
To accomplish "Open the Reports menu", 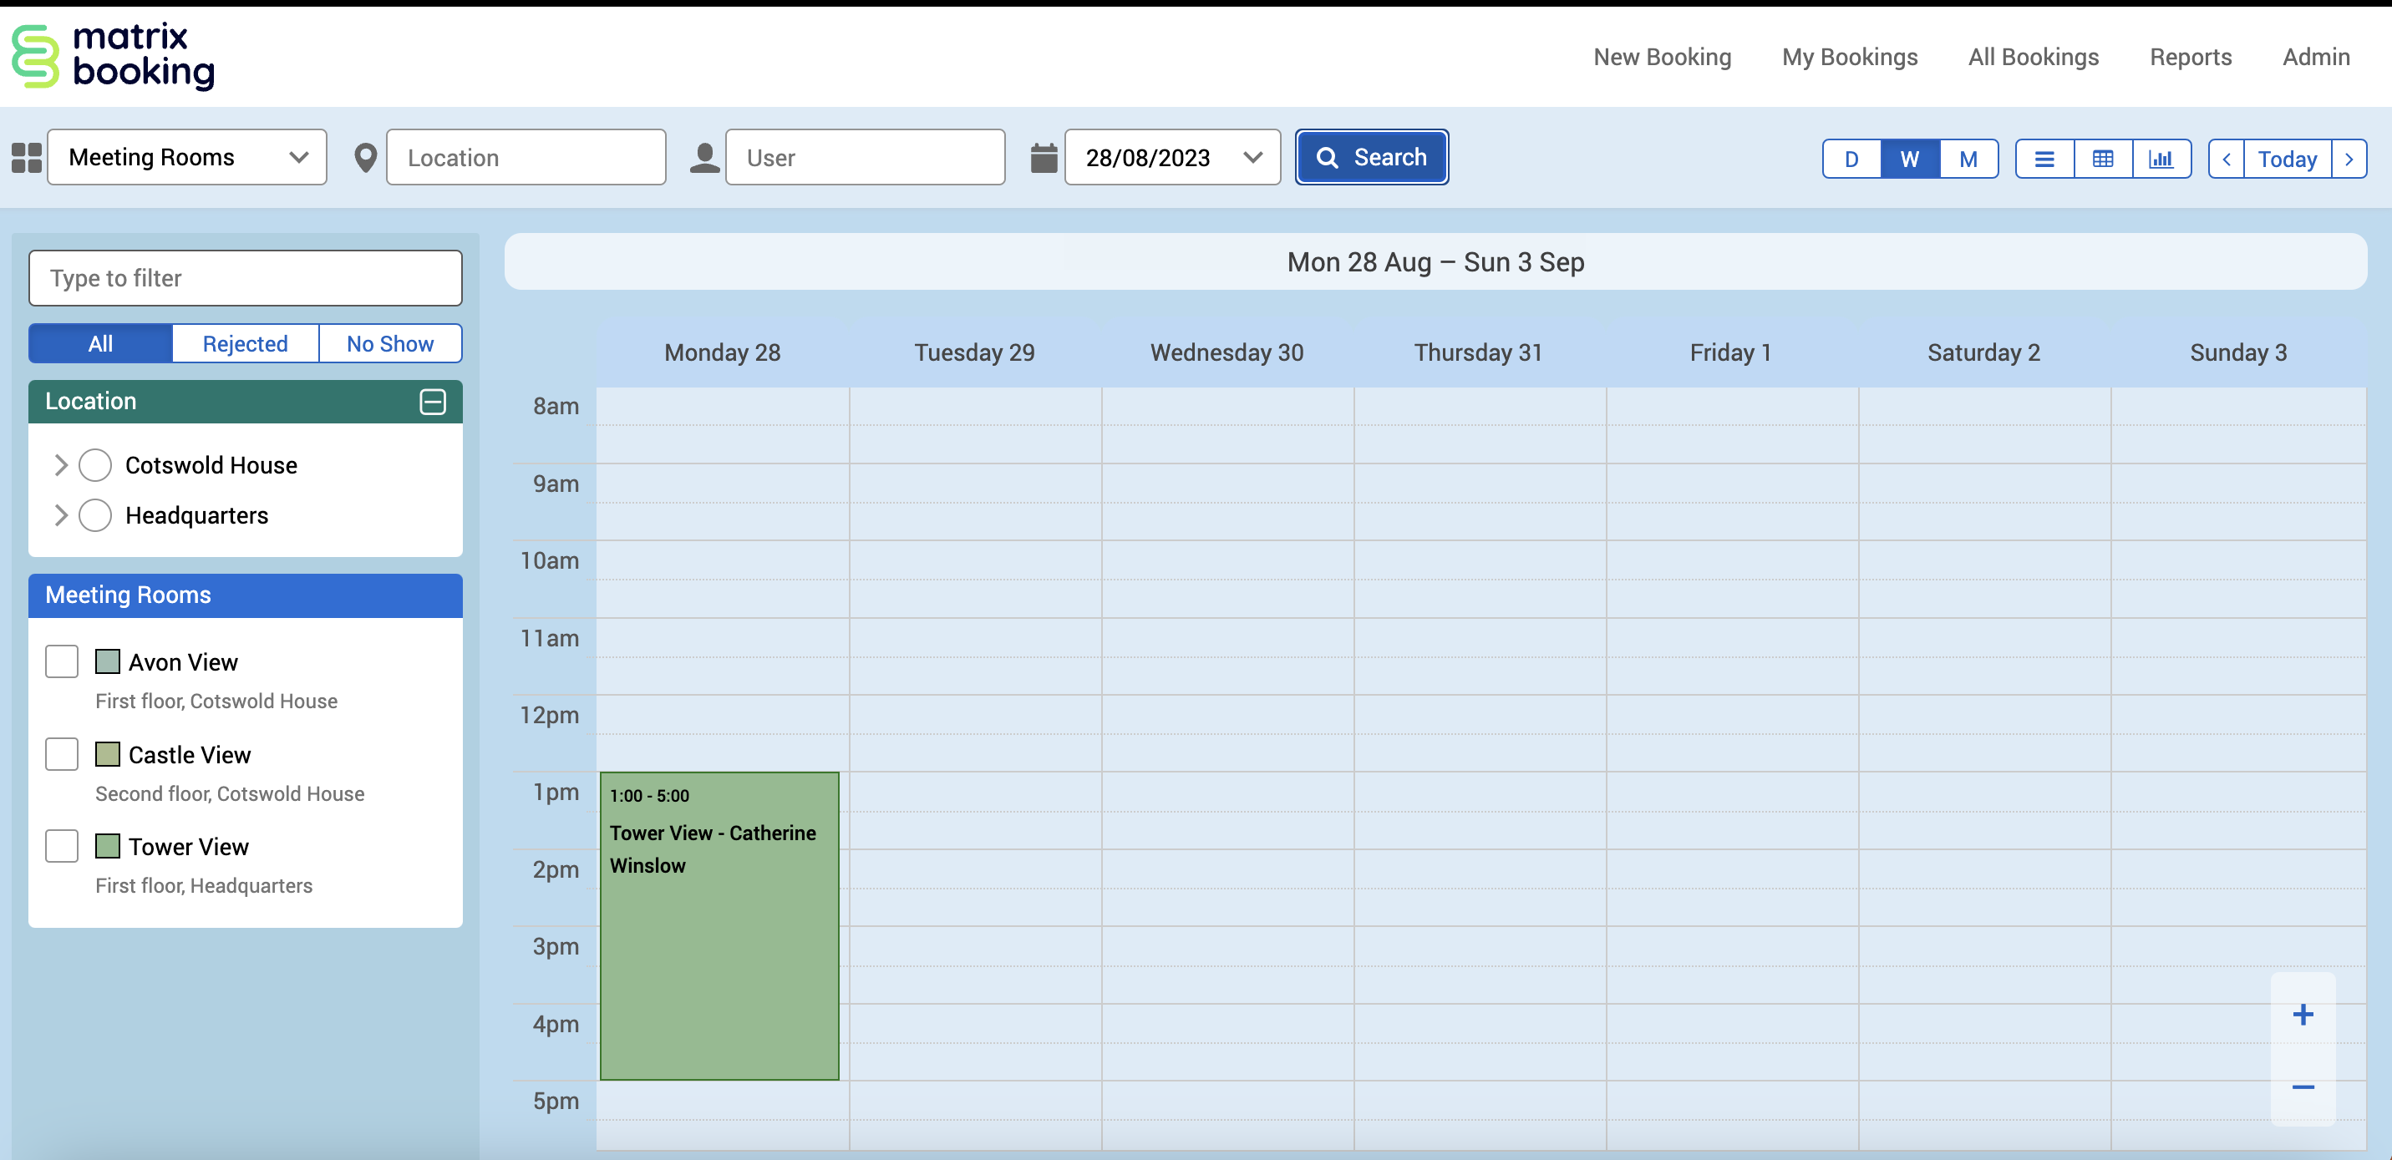I will (2190, 58).
